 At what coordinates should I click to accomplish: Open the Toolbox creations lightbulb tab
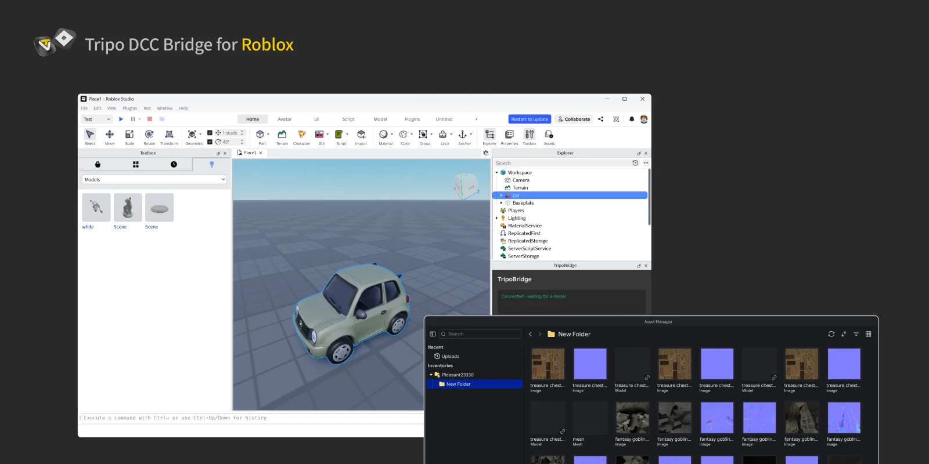tap(212, 165)
